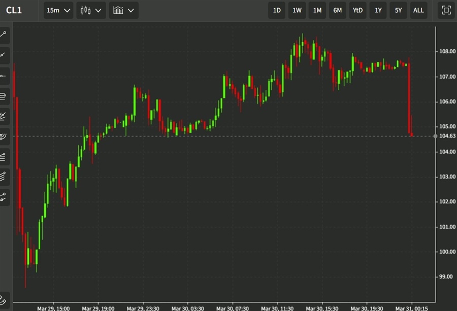
Task: Click the Mar 30, 19:30 time label
Action: 367,308
